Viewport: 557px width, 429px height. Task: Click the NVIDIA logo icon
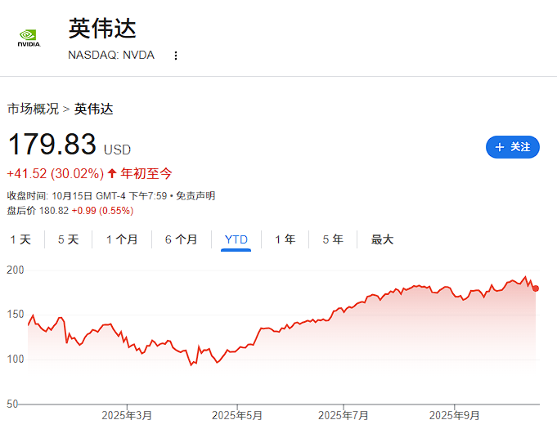[29, 38]
